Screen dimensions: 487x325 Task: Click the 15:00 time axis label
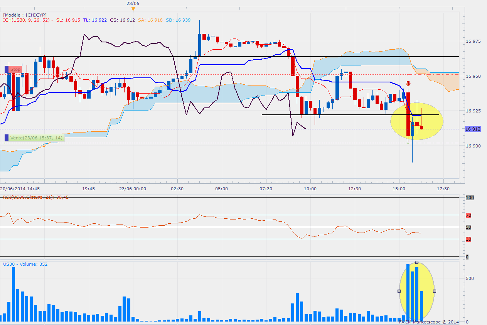(x=399, y=189)
